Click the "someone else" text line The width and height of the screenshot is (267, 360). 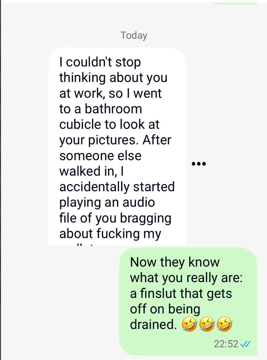point(100,156)
